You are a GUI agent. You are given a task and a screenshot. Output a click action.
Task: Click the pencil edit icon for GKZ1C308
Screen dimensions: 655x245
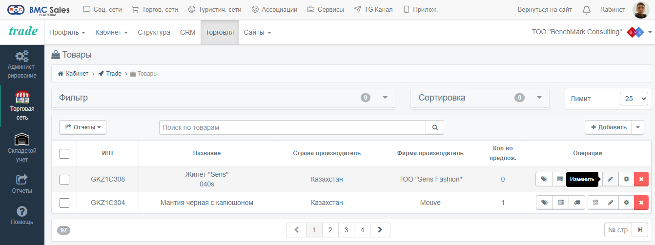pos(610,179)
